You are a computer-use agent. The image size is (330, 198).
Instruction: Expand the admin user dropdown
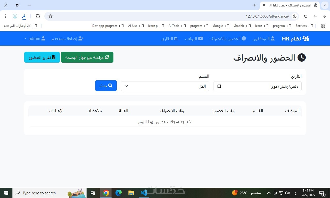click(x=35, y=39)
